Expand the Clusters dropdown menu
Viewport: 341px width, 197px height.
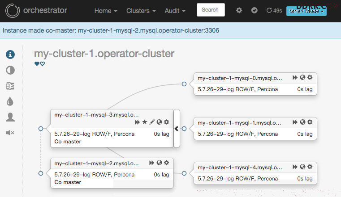pos(141,11)
